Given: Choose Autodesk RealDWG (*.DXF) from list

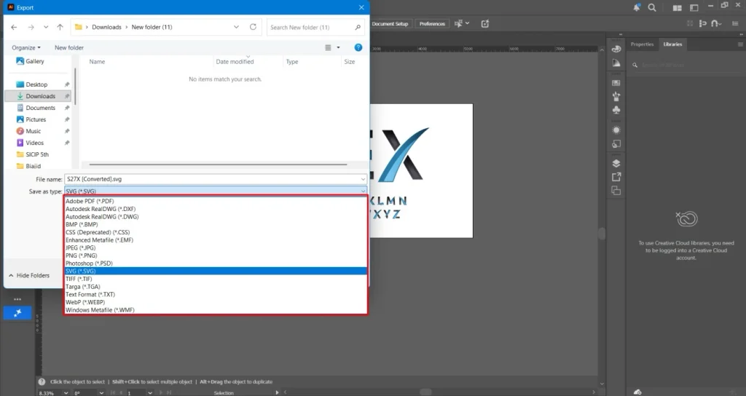Looking at the screenshot, I should pos(216,209).
